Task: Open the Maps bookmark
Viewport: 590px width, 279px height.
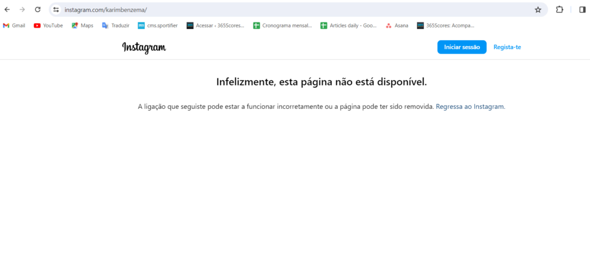Action: click(x=82, y=25)
